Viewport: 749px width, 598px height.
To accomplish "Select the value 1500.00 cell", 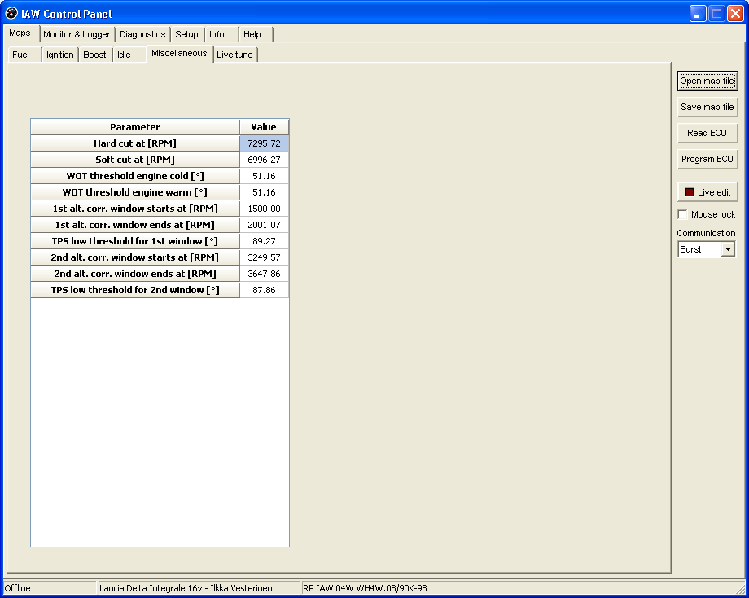I will (x=264, y=209).
